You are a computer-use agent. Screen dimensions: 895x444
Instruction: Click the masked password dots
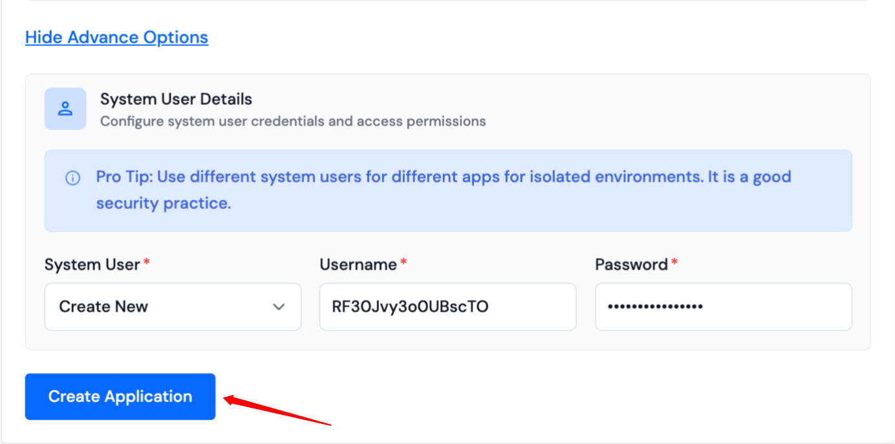tap(654, 307)
